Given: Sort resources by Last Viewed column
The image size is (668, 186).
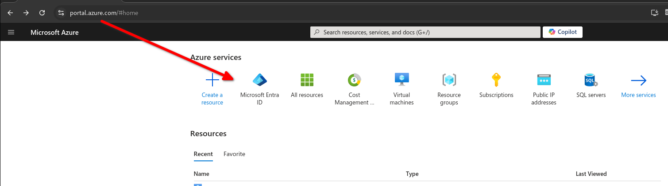Looking at the screenshot, I should pyautogui.click(x=591, y=174).
